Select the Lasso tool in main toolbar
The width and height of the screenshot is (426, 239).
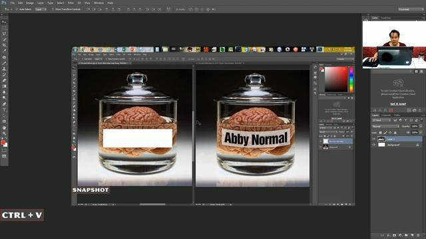coord(4,34)
